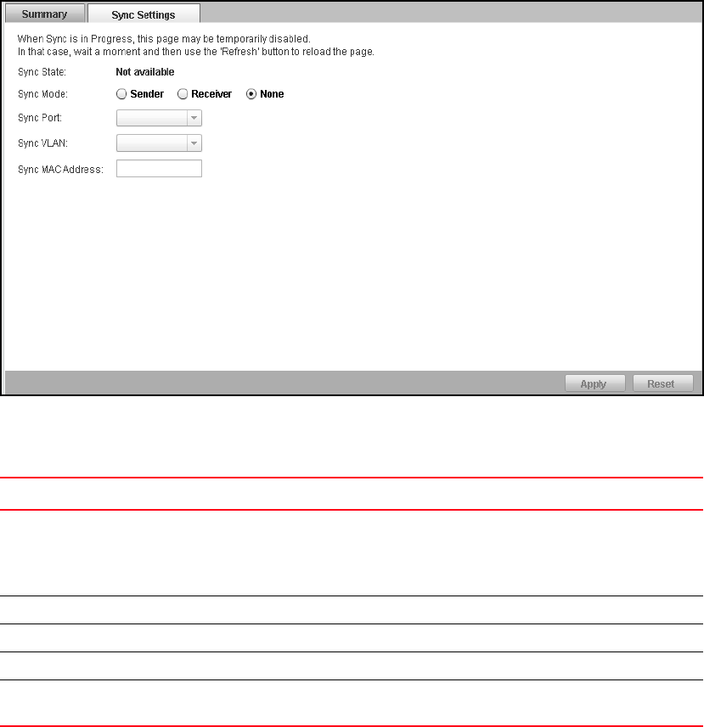The image size is (704, 727).
Task: Click the Apply button
Action: [x=595, y=383]
